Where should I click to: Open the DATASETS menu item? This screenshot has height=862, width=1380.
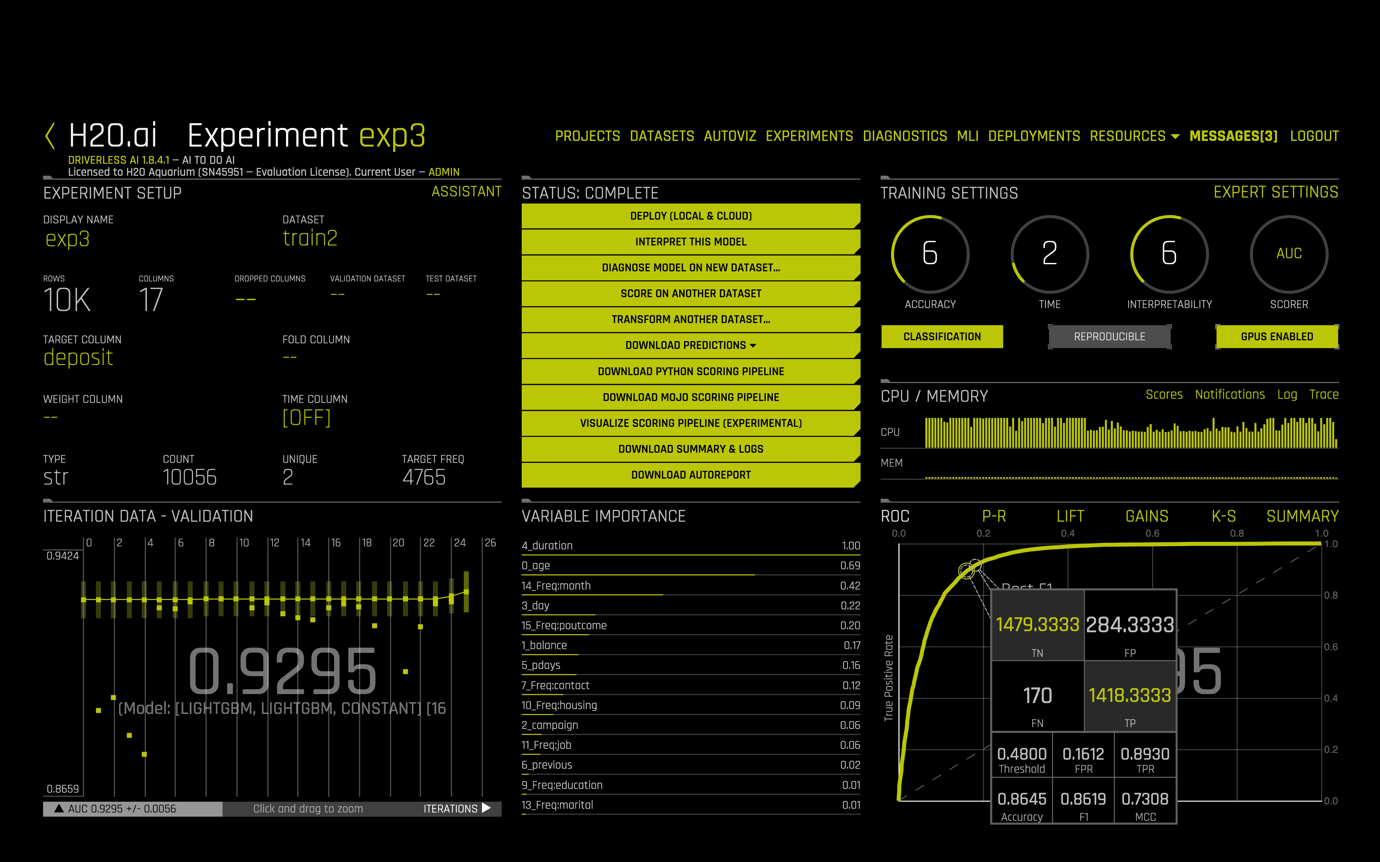[662, 136]
